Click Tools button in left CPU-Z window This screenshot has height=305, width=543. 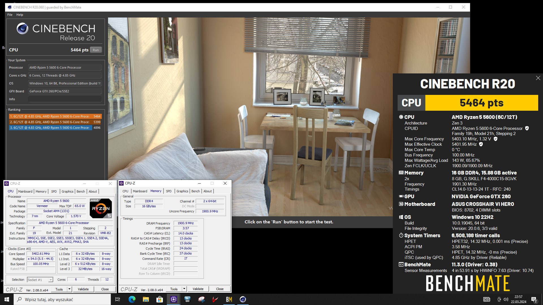59,289
